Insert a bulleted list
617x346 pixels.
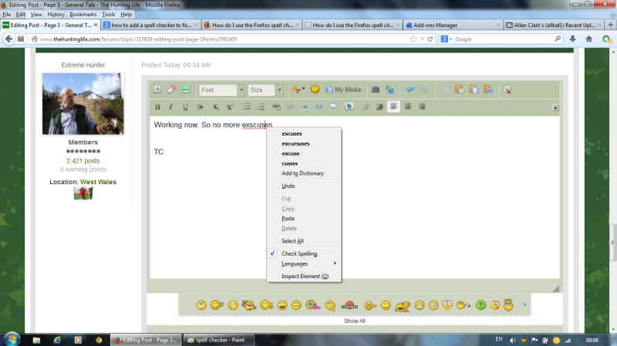pos(246,106)
